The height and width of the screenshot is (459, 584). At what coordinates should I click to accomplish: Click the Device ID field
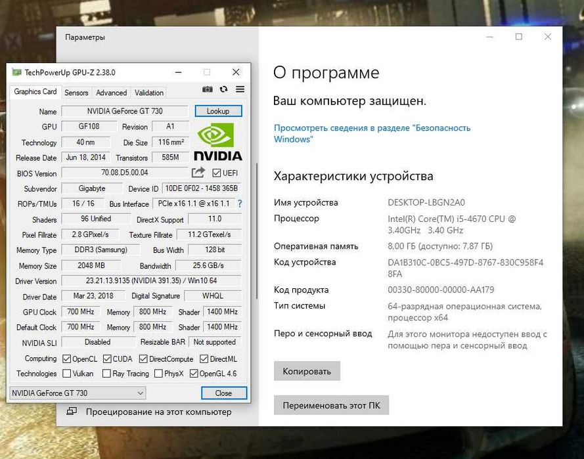point(202,188)
